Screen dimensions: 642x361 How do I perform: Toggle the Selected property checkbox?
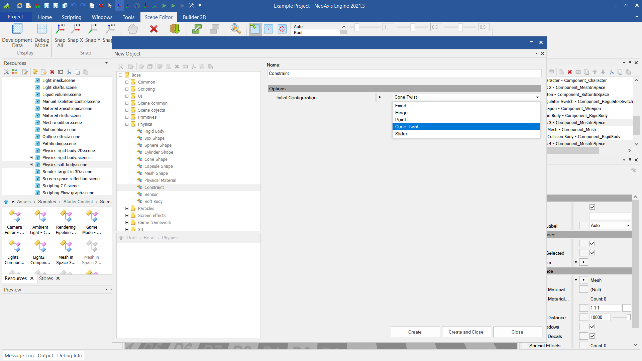coord(592,253)
